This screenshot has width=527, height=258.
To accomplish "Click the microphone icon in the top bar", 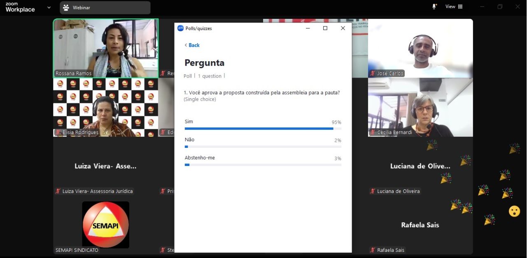I will 434,7.
